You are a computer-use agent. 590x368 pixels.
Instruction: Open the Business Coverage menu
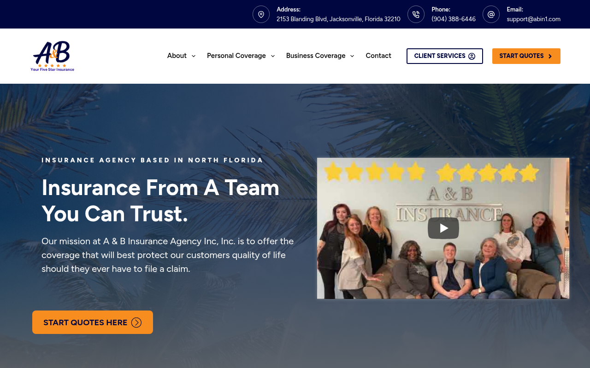[316, 56]
